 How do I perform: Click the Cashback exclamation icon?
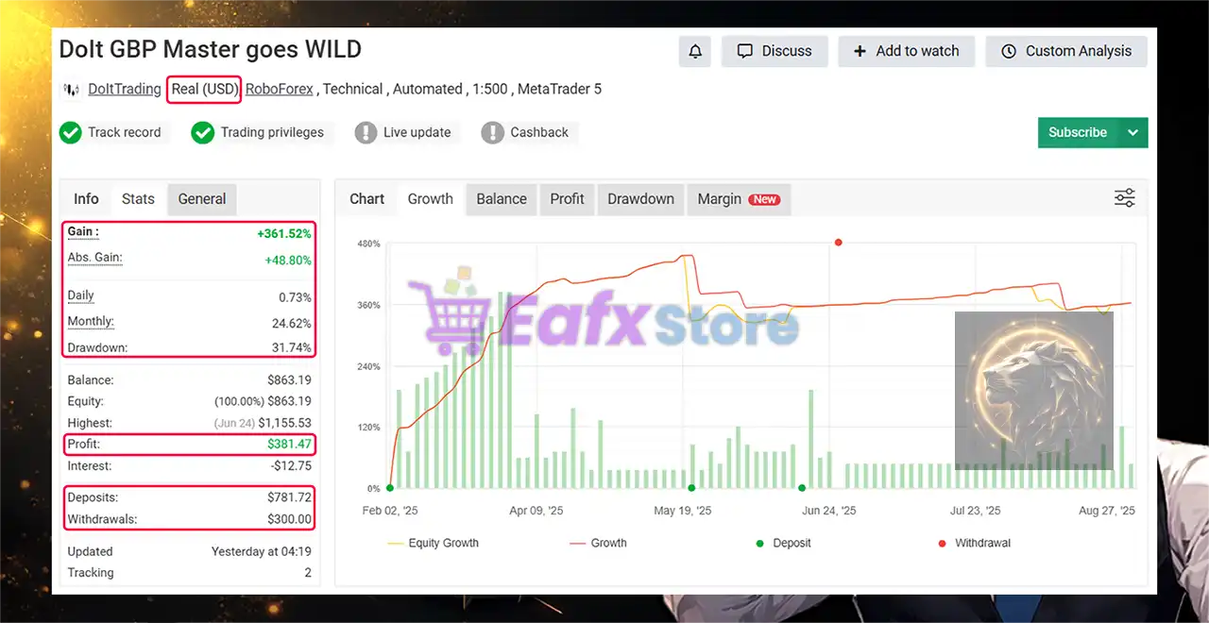click(492, 133)
